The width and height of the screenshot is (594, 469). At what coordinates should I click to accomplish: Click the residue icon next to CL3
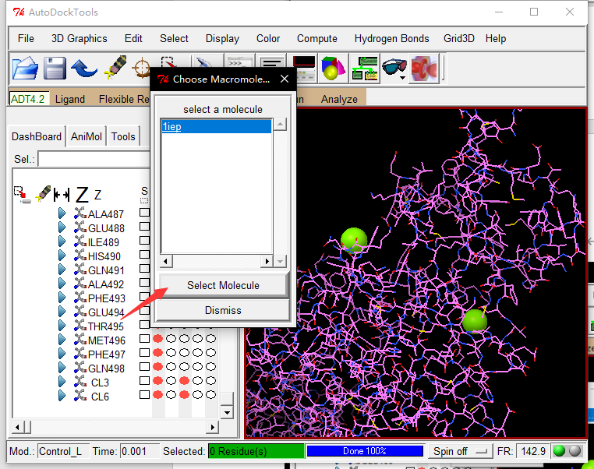coord(80,381)
